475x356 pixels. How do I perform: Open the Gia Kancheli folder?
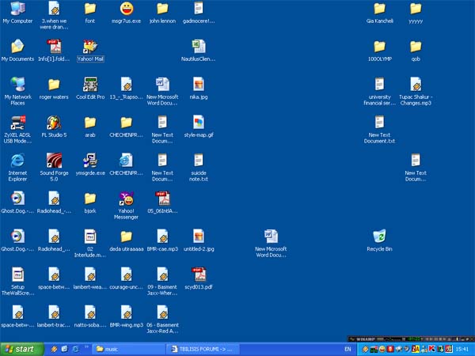pyautogui.click(x=379, y=13)
